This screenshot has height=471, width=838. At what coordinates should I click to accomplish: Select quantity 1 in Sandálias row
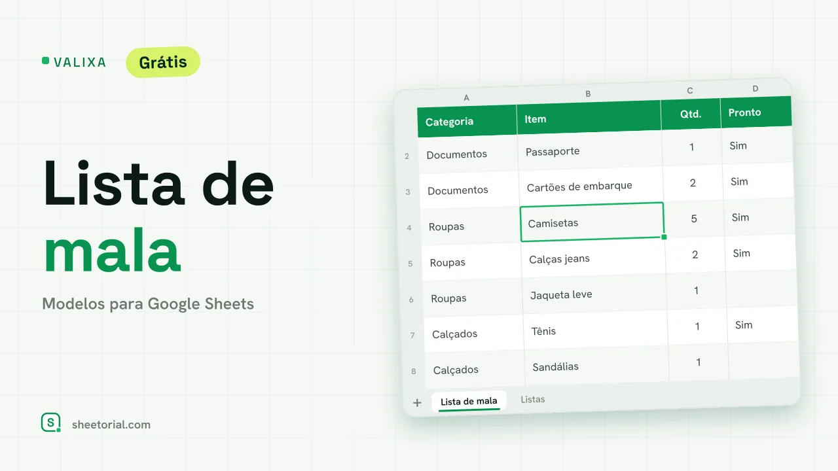(x=699, y=362)
